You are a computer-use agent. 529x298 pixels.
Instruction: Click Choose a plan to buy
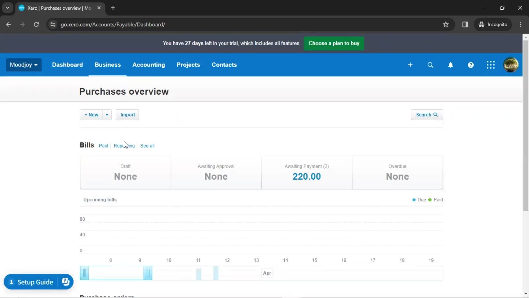point(334,43)
